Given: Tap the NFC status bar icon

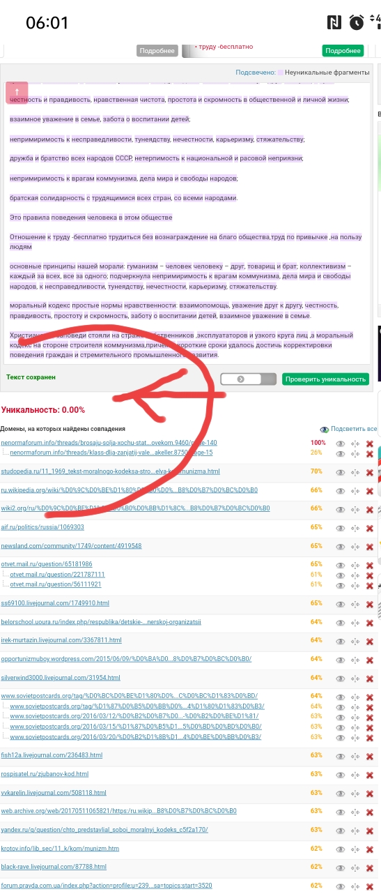Looking at the screenshot, I should click(x=334, y=22).
